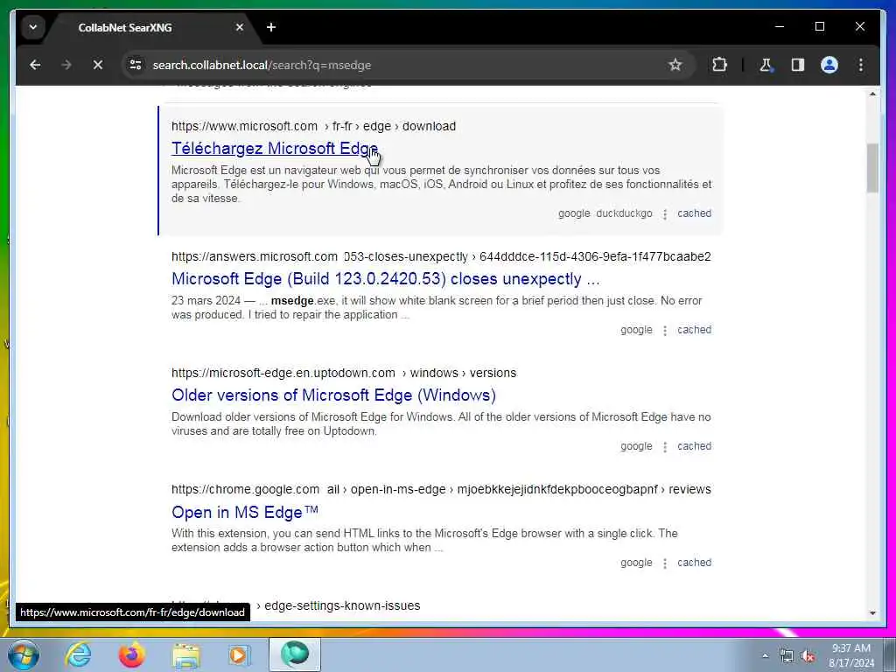Image resolution: width=896 pixels, height=672 pixels.
Task: Open cached link for Open in MS Edge result
Action: (694, 563)
